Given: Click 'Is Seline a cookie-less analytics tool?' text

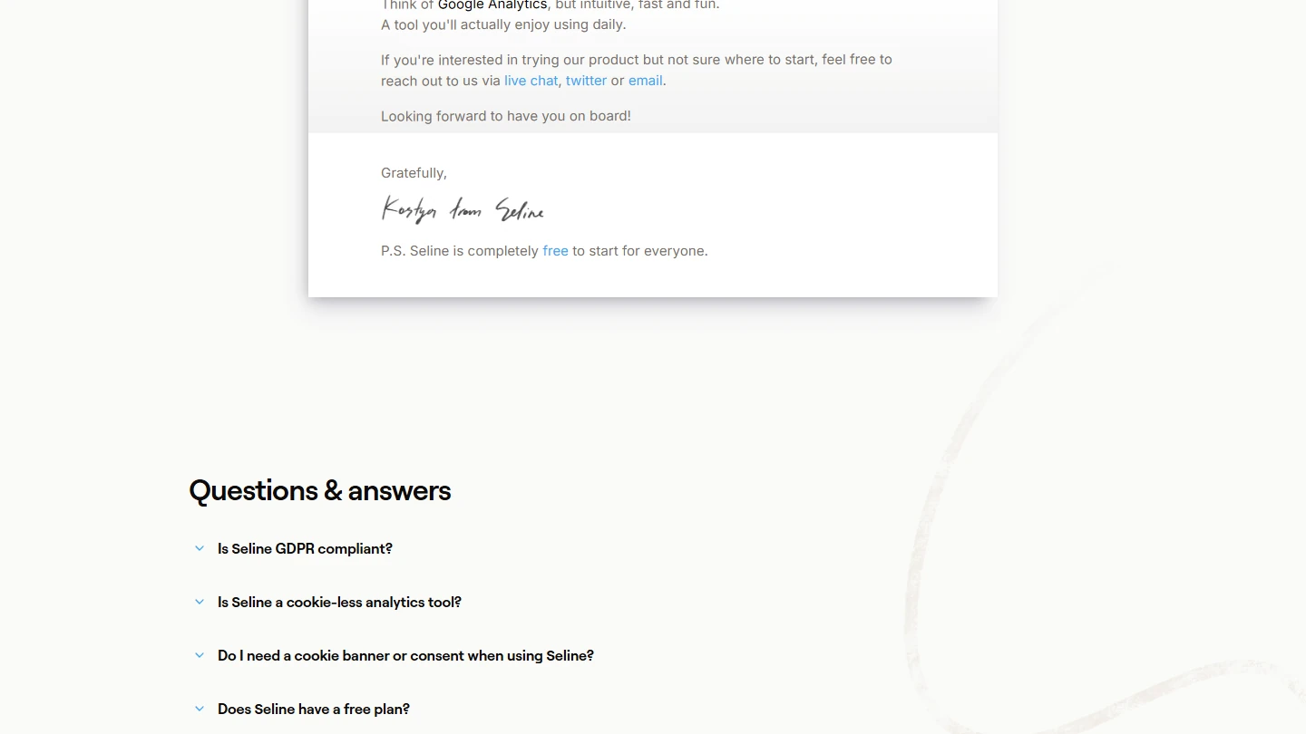Looking at the screenshot, I should point(339,602).
